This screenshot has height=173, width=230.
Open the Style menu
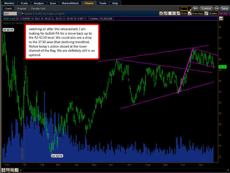[181, 14]
